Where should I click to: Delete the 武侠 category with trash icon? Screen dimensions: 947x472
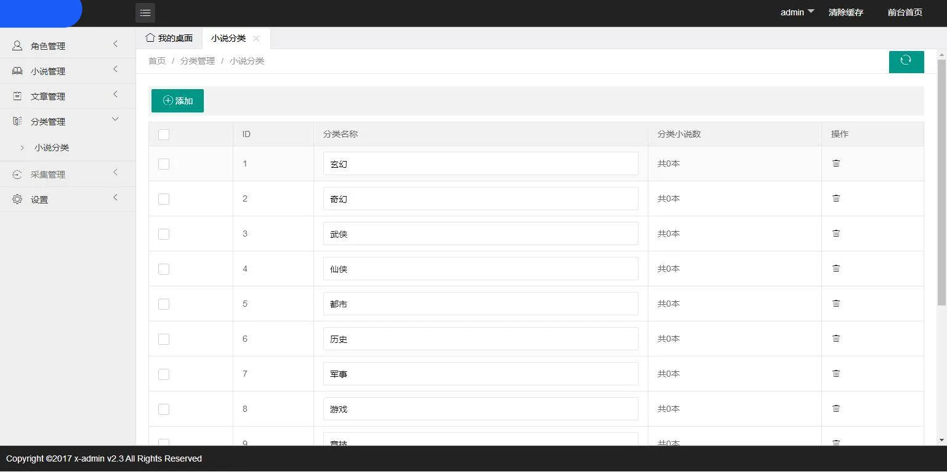tap(836, 233)
